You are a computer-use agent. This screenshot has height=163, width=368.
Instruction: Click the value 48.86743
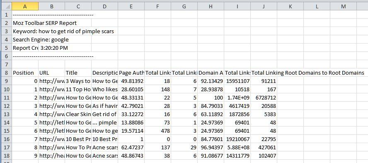tap(131, 156)
